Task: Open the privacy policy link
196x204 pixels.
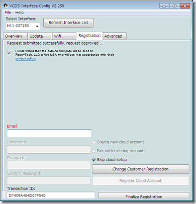Action: pos(26,59)
